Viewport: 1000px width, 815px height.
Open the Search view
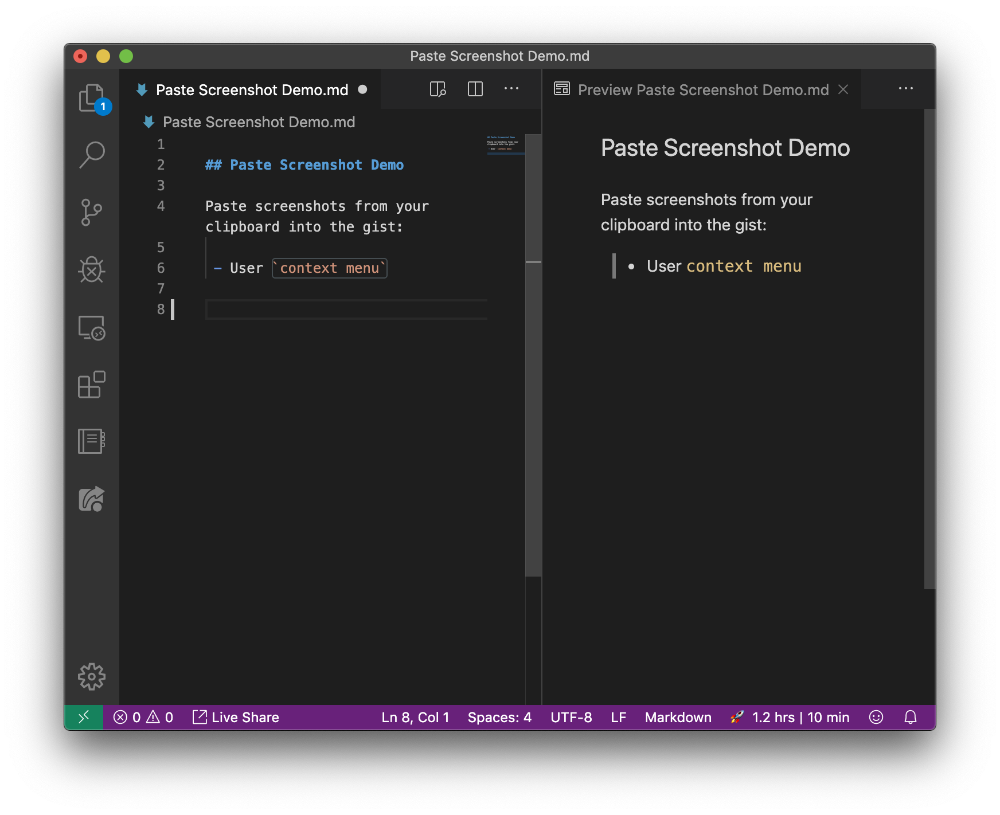[x=92, y=155]
